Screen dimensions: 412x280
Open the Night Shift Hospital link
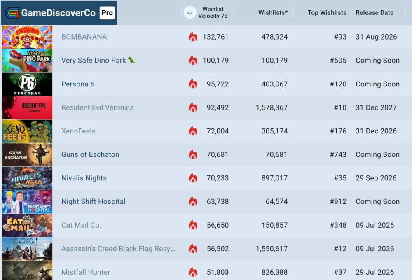tap(94, 201)
